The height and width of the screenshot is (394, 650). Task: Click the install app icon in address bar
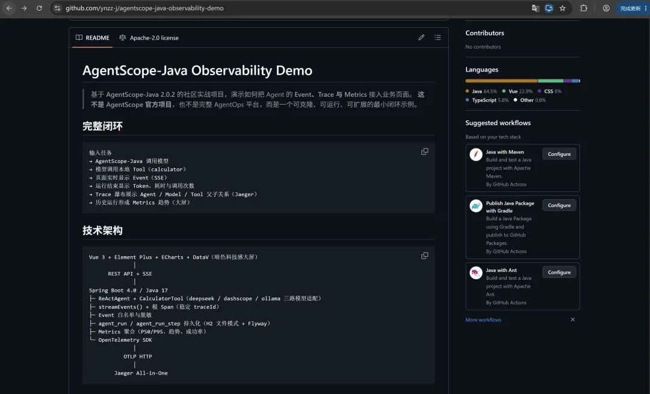point(549,8)
